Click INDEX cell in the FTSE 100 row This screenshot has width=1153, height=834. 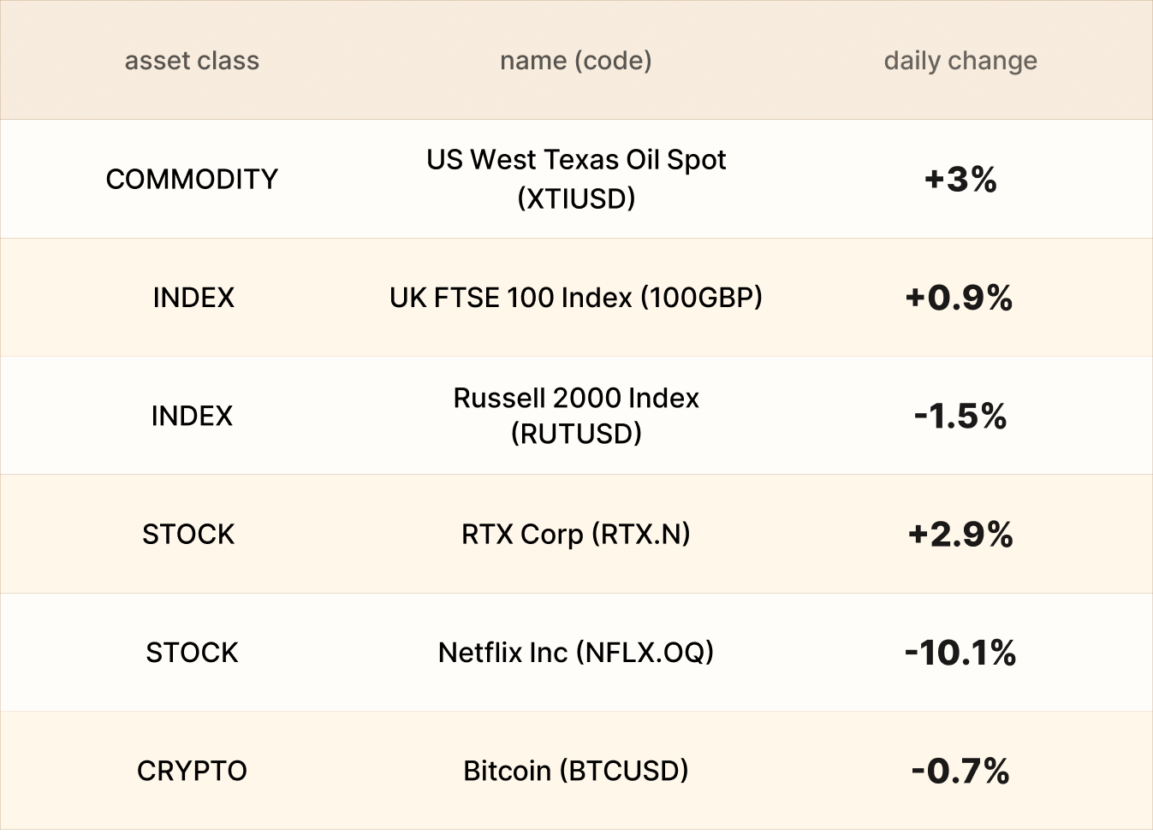click(x=193, y=298)
